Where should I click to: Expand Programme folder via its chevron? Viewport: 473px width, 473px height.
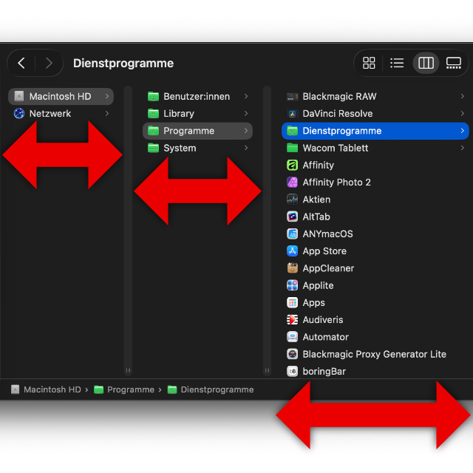tap(246, 131)
